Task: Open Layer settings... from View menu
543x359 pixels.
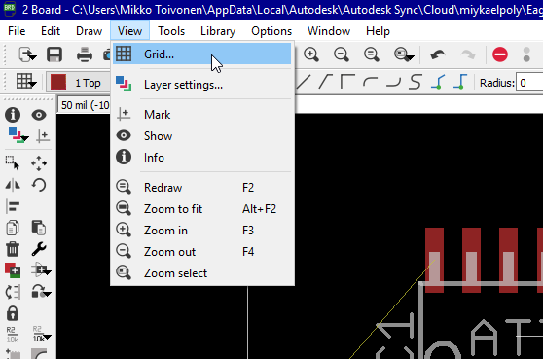Action: coord(201,85)
